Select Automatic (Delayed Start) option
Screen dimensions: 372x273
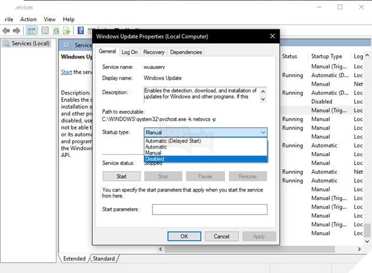[x=172, y=142]
